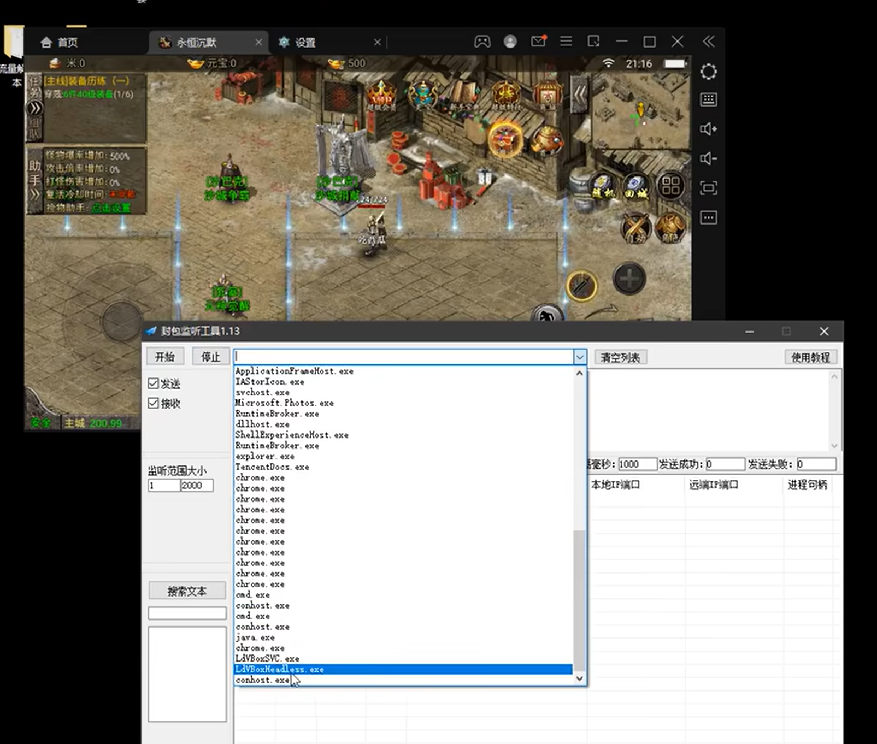Choose ApplicationFrameHost.exe from the process list

(403, 371)
